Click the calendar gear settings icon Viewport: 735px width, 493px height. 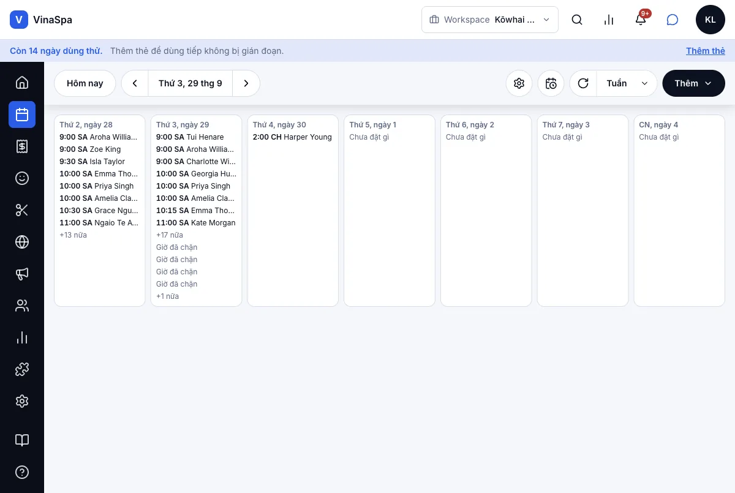(x=519, y=83)
